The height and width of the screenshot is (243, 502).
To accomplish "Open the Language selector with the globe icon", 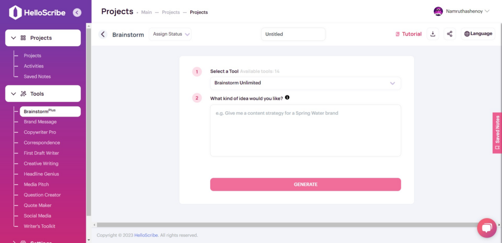I will 477,34.
